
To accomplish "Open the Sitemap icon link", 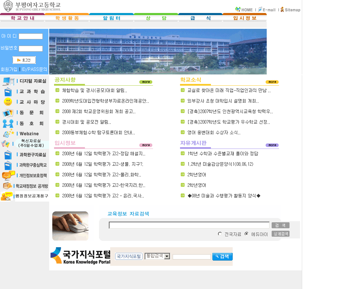I will tap(282, 9).
